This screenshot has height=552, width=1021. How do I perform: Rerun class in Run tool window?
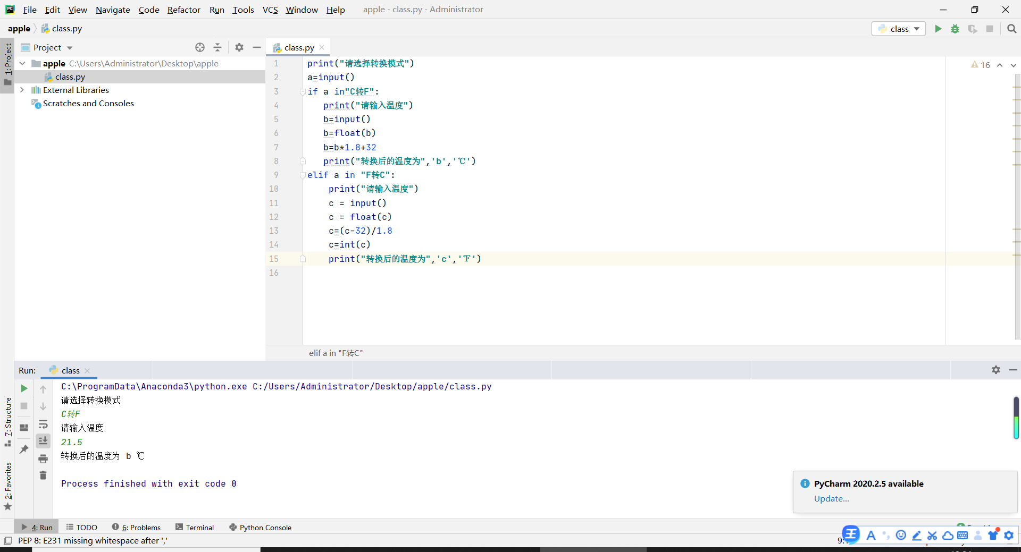tap(24, 388)
